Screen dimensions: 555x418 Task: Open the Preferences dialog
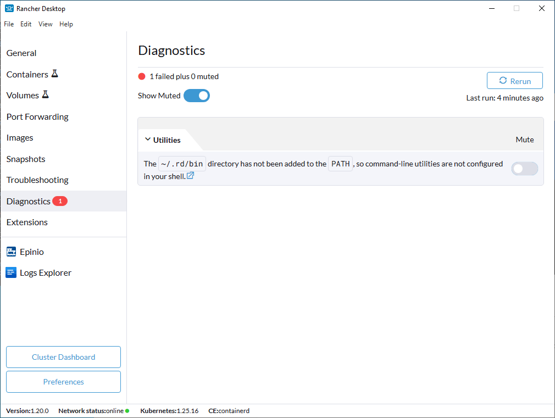[x=63, y=382]
